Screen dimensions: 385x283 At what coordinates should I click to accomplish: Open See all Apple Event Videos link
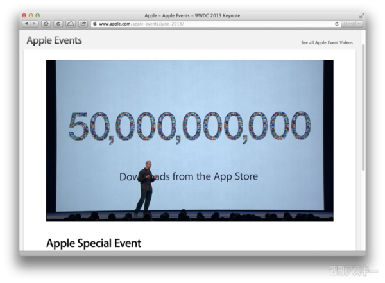(327, 43)
